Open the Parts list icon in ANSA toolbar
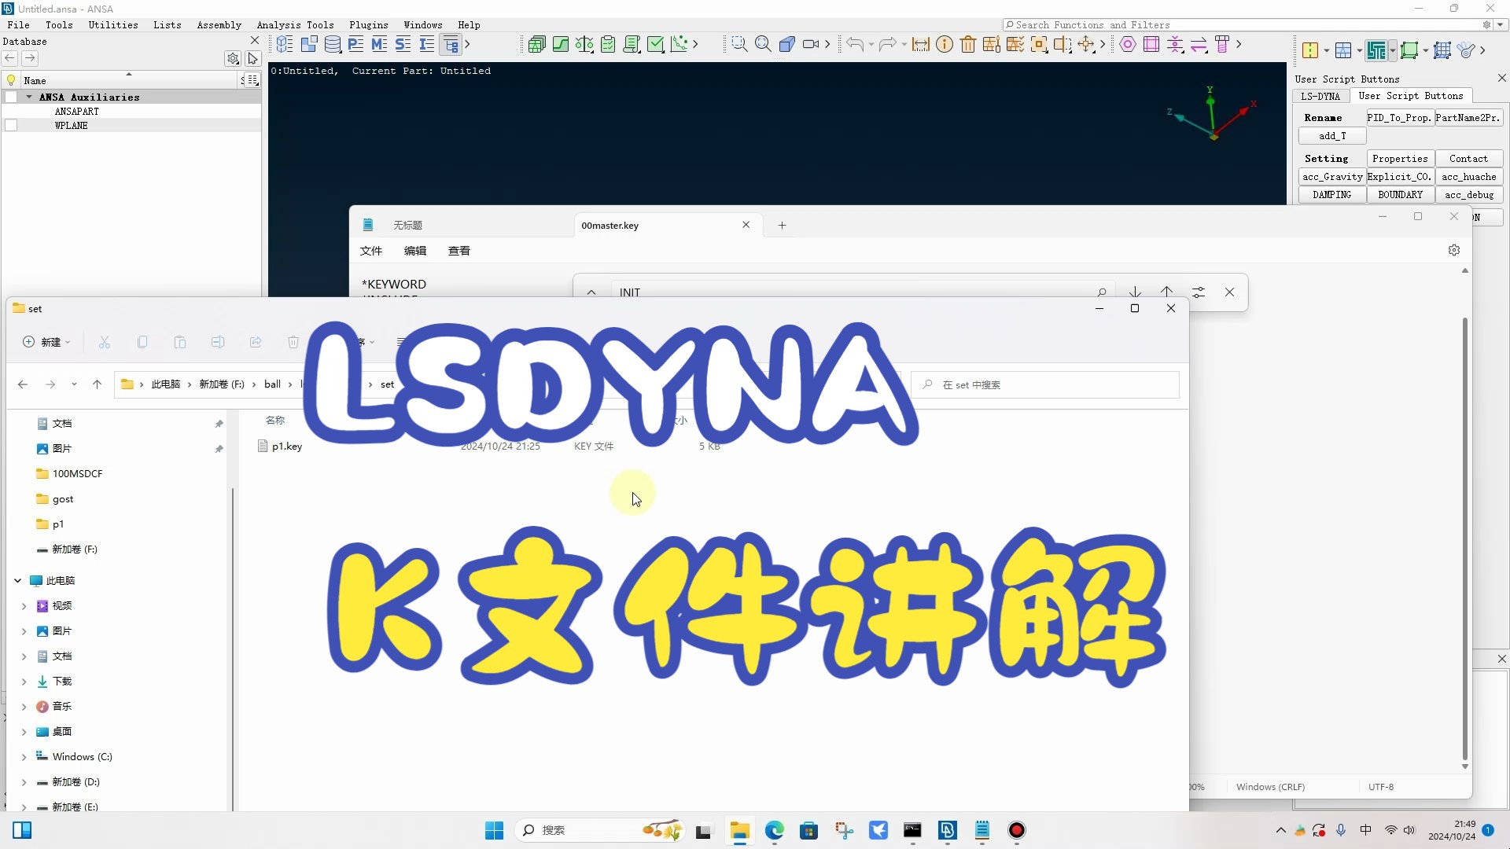 [285, 44]
